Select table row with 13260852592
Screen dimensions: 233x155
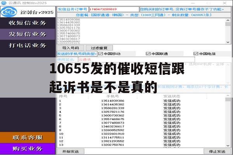pyautogui.click(x=141, y=130)
